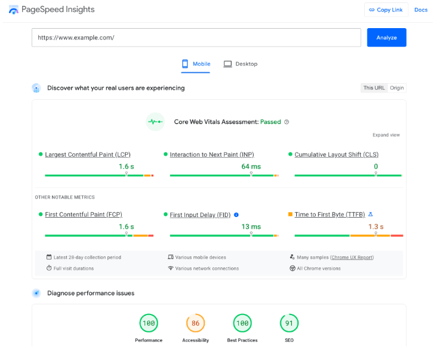Click the SEO label
The image size is (440, 348).
pos(289,340)
